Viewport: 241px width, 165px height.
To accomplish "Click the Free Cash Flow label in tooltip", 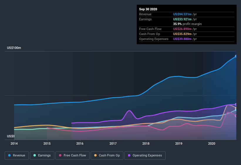I will (150, 29).
